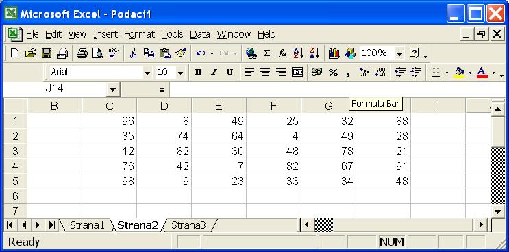Switch to the Strana1 sheet tab
The width and height of the screenshot is (509, 252).
(x=87, y=225)
